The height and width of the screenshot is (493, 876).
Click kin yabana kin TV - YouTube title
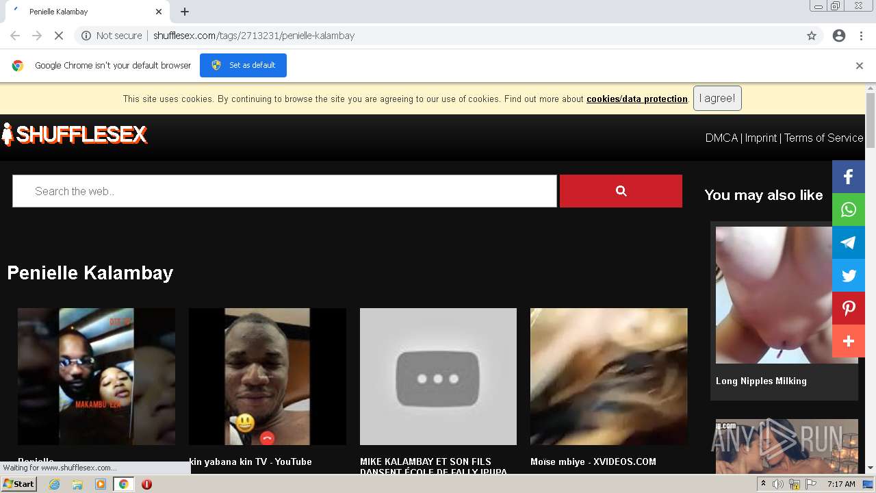pos(250,462)
